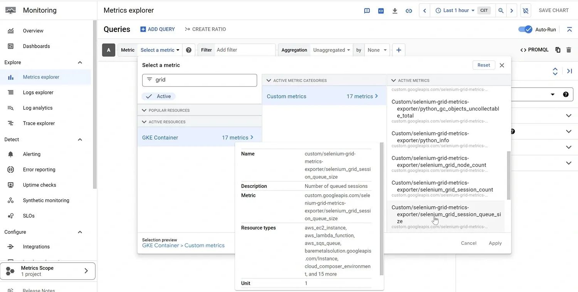Click the Error reporting icon
Screen dimensions: 578x292
11,169
